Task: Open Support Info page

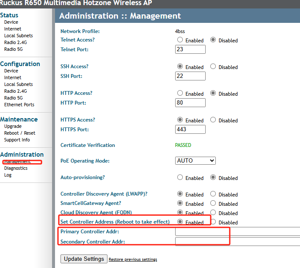Action: (17, 140)
